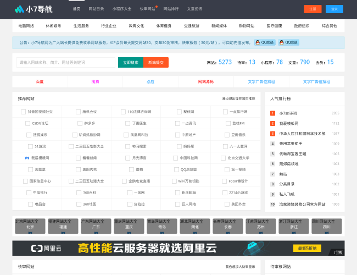357x275 pixels.
Task: Open the 生活服务 category
Action: pos(81,26)
